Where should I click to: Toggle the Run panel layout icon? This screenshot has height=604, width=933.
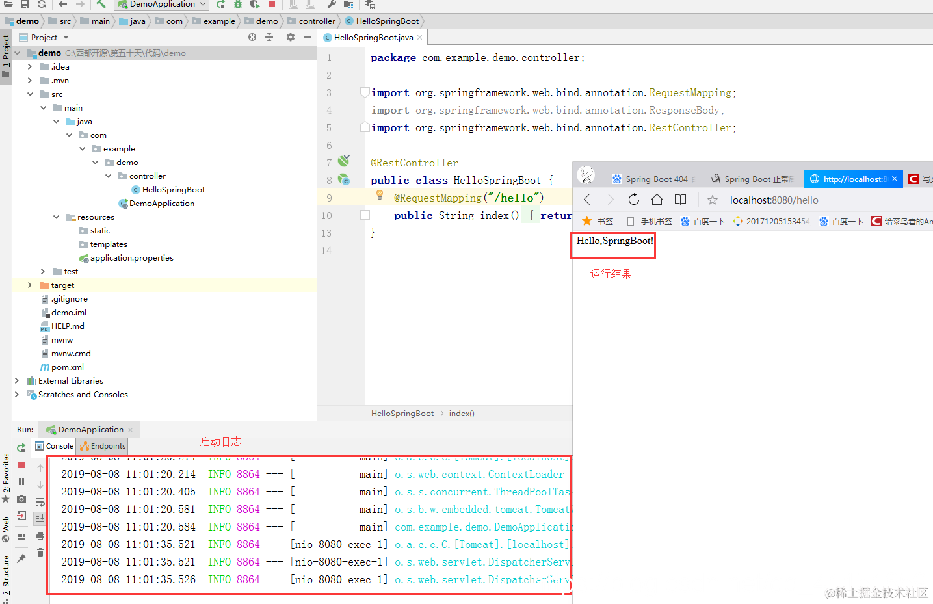click(x=21, y=537)
